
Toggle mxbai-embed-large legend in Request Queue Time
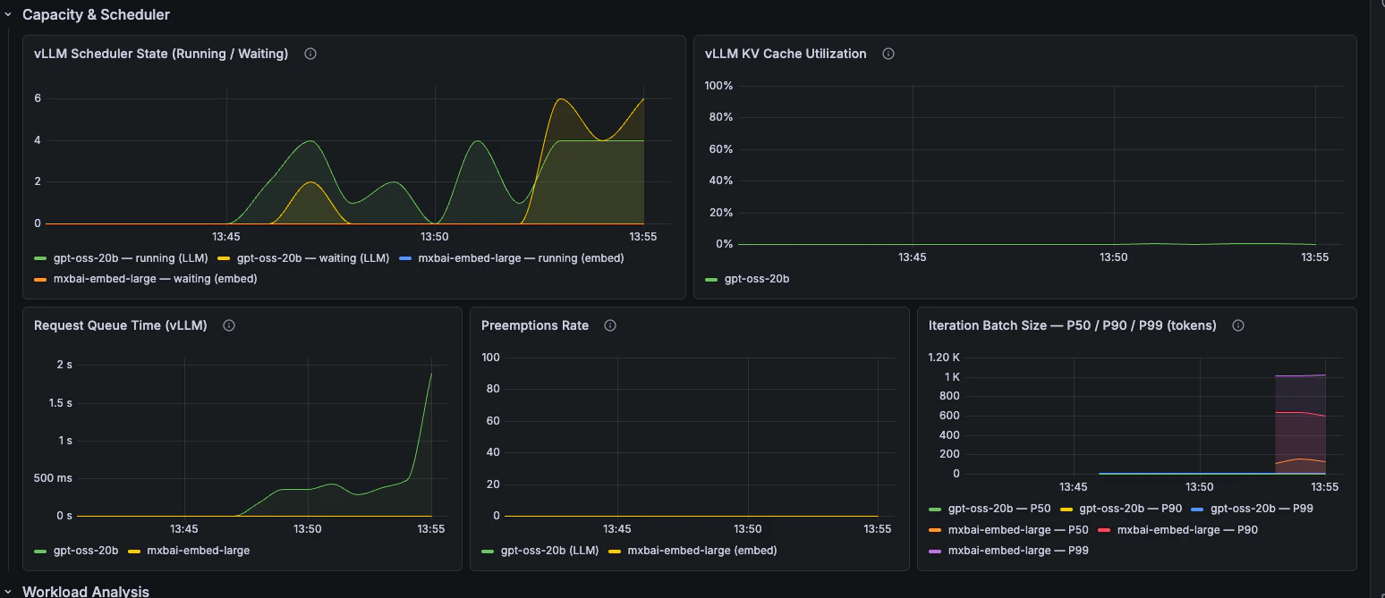pos(199,551)
